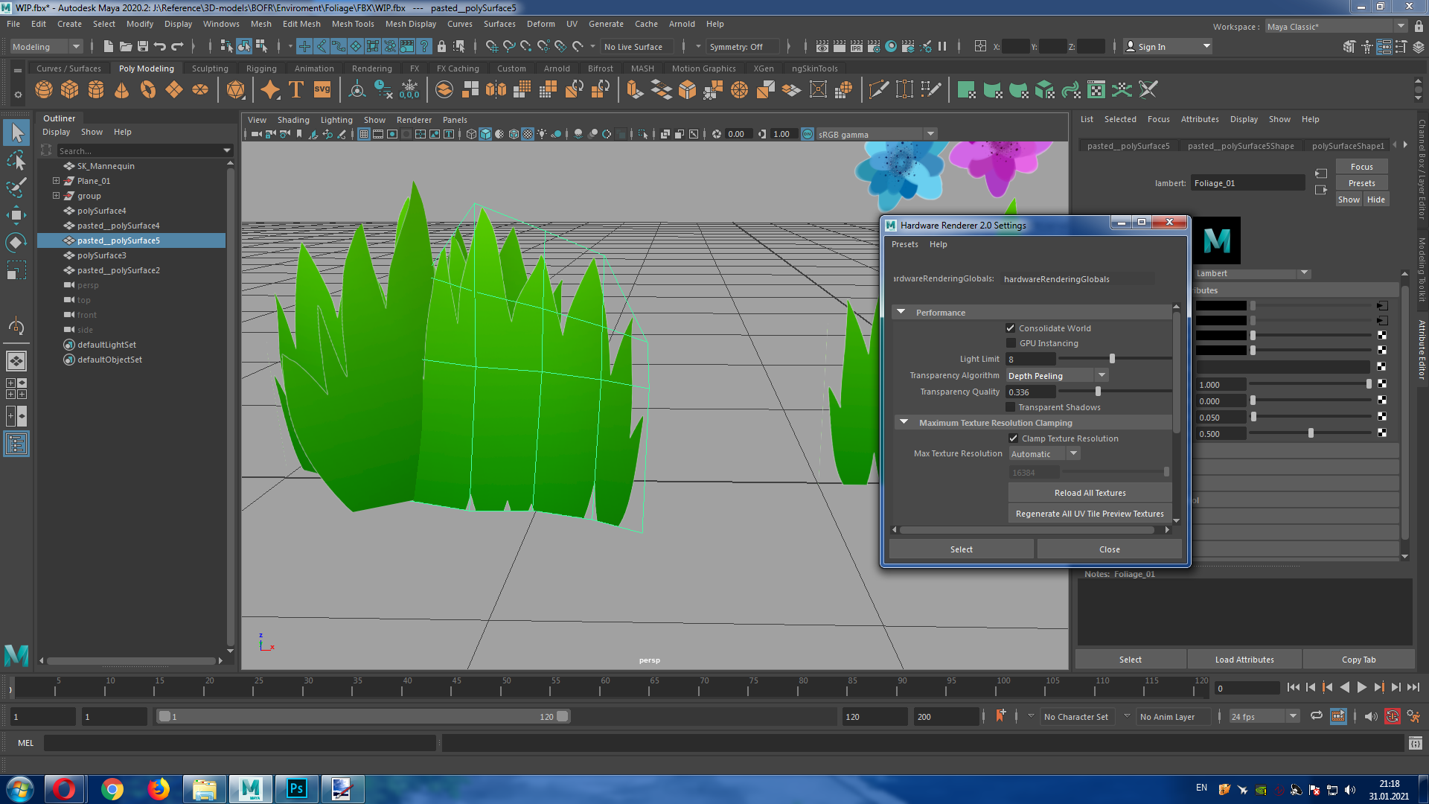The width and height of the screenshot is (1429, 804).
Task: Collapse the Performance section
Action: 901,313
